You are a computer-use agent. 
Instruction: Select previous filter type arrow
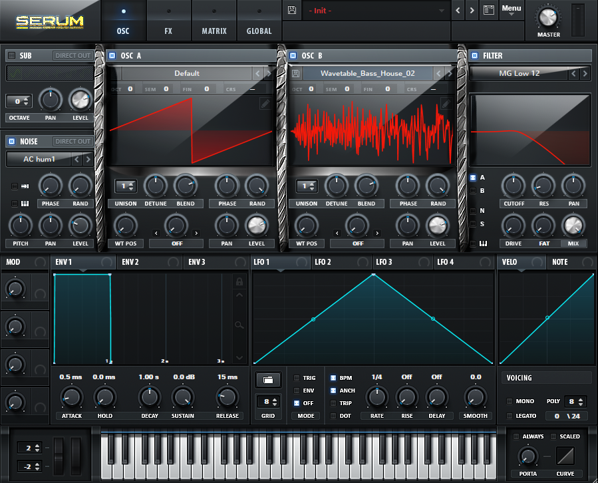pyautogui.click(x=573, y=73)
